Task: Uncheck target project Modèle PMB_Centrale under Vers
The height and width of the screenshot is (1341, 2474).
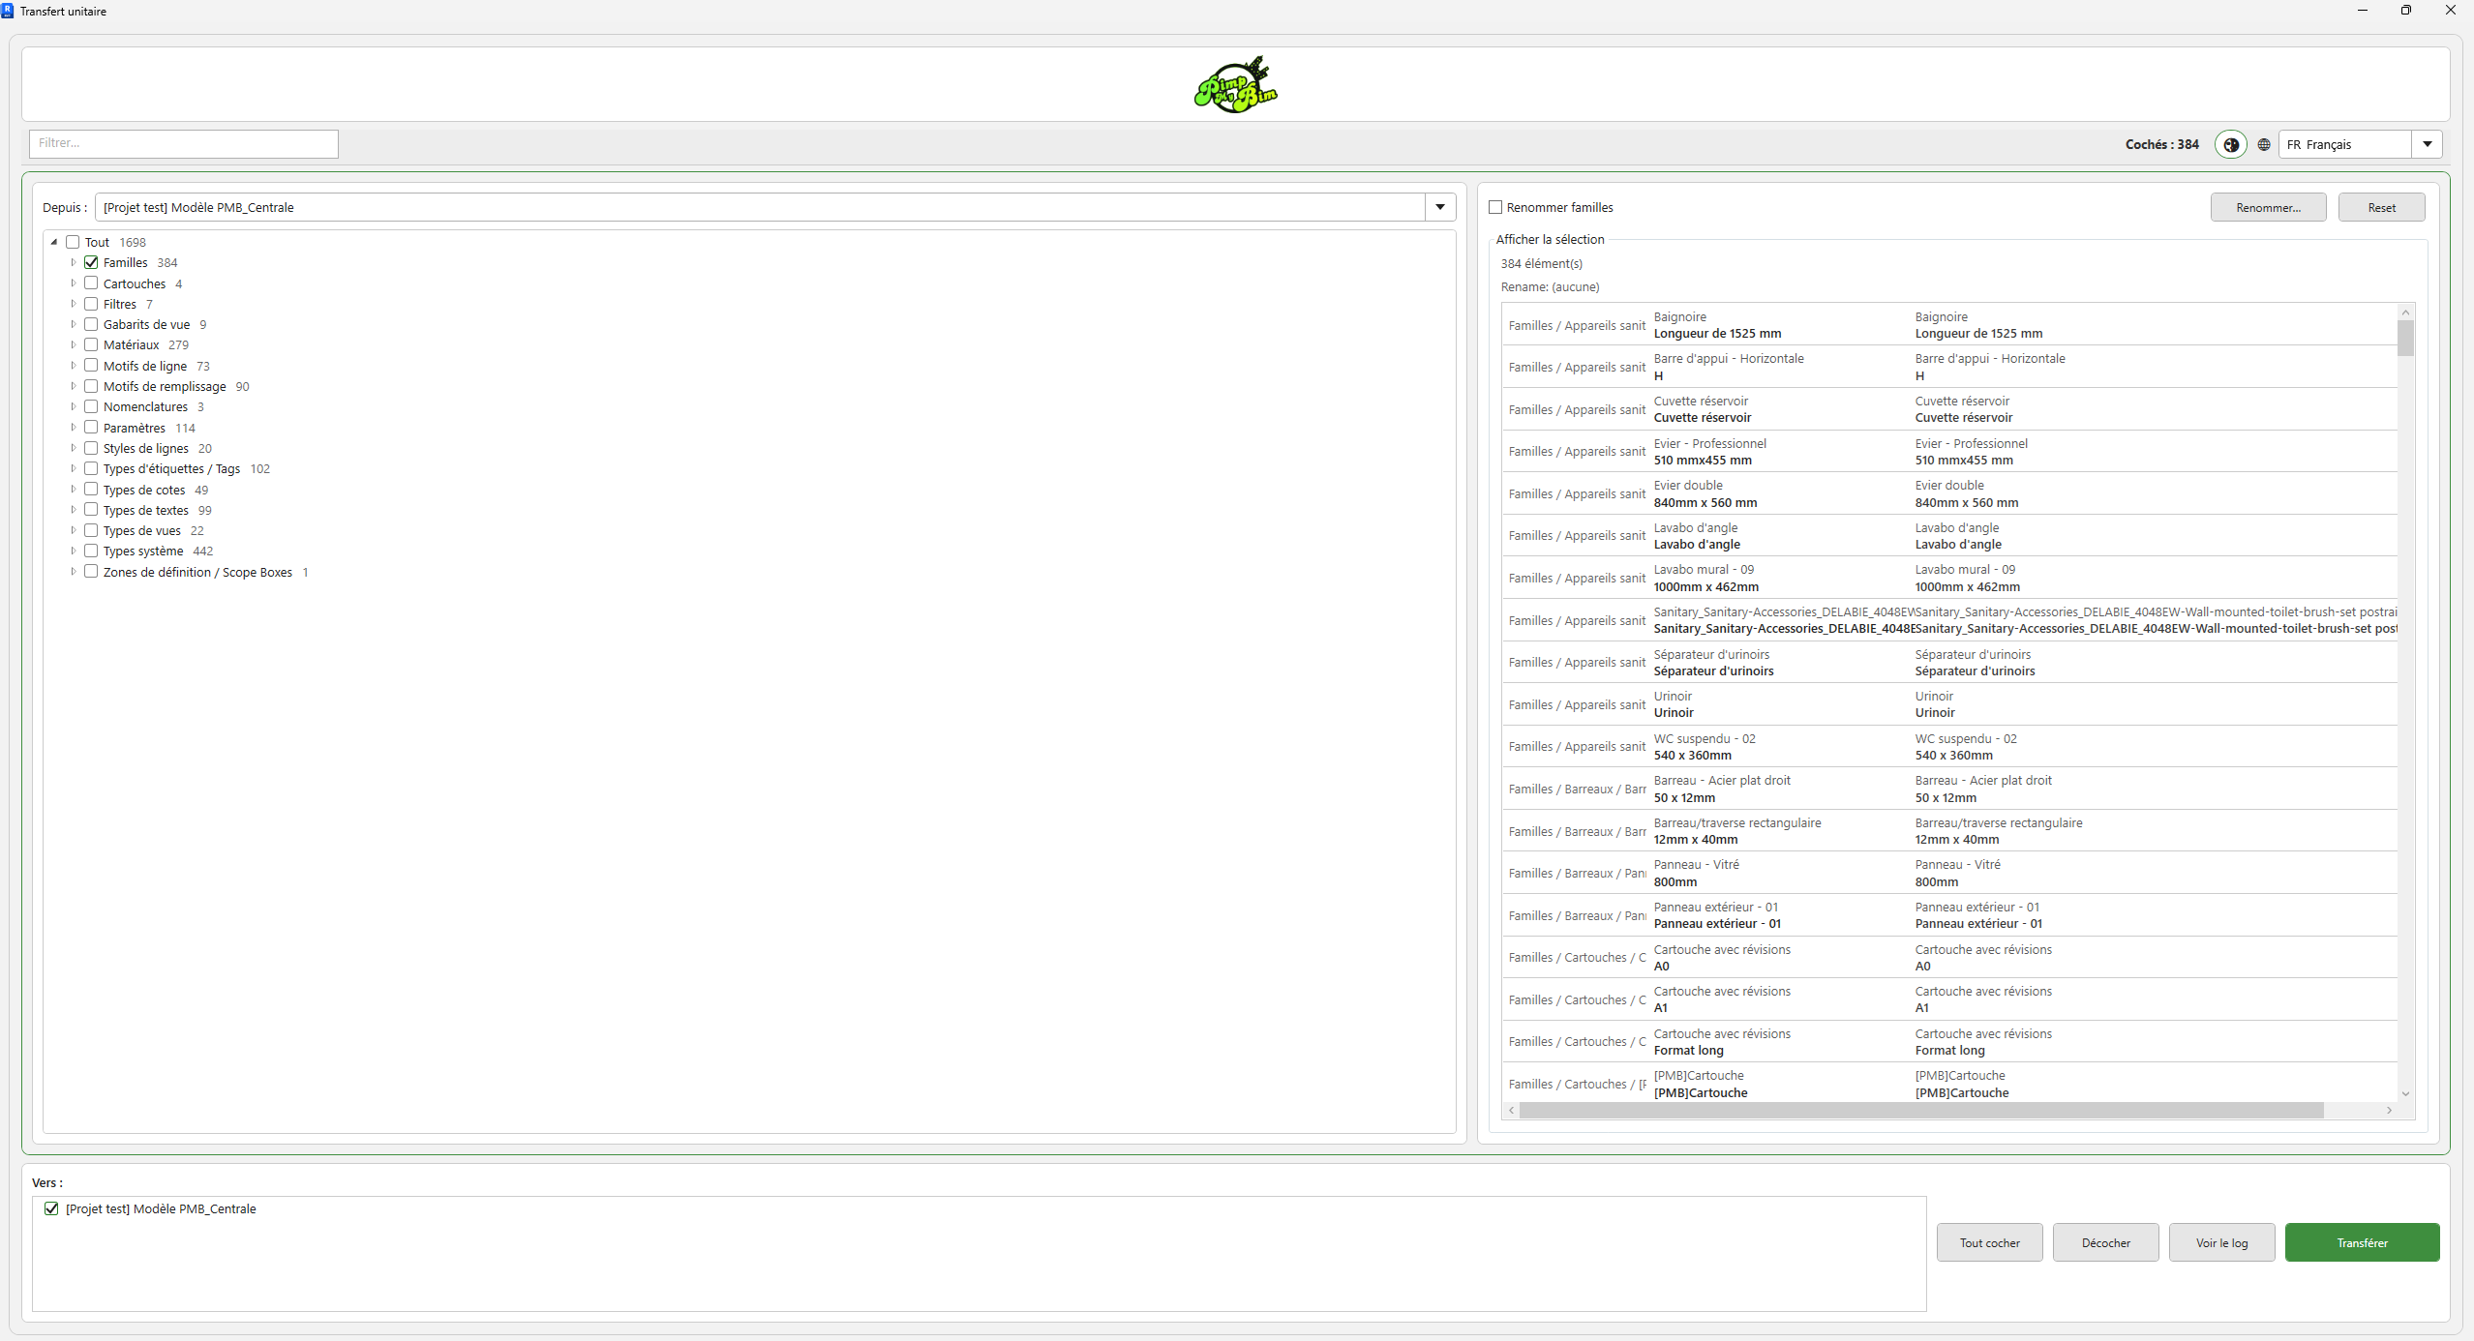Action: click(x=51, y=1208)
